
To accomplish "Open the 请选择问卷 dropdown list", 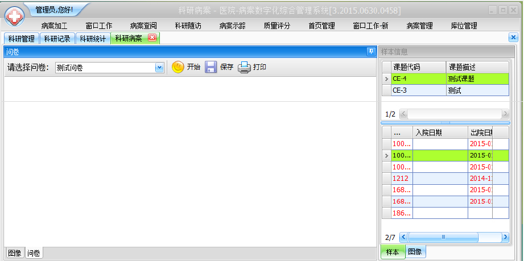I will tap(159, 68).
